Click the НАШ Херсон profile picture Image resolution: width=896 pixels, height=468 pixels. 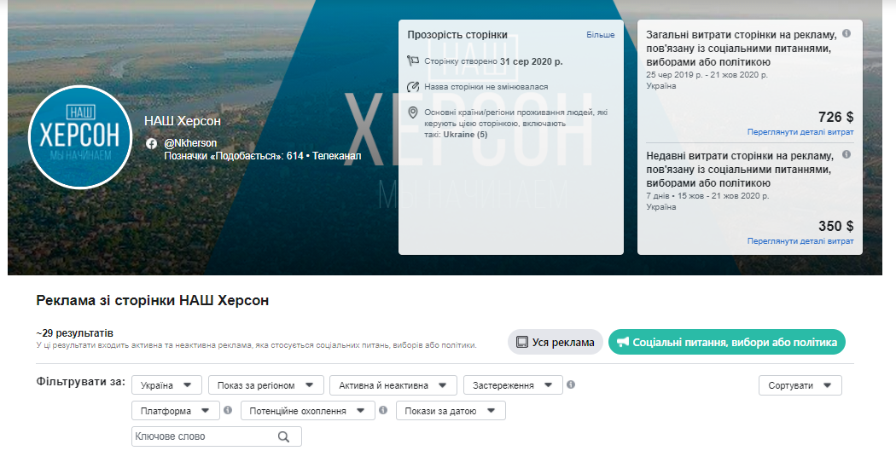(x=80, y=137)
